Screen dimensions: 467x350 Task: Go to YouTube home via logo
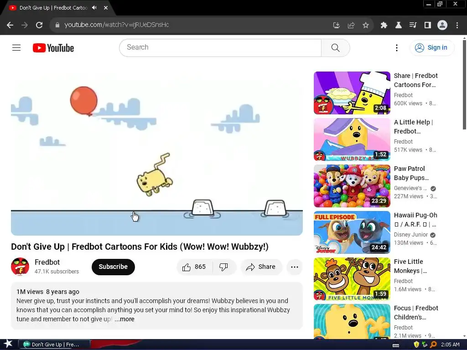click(x=53, y=48)
